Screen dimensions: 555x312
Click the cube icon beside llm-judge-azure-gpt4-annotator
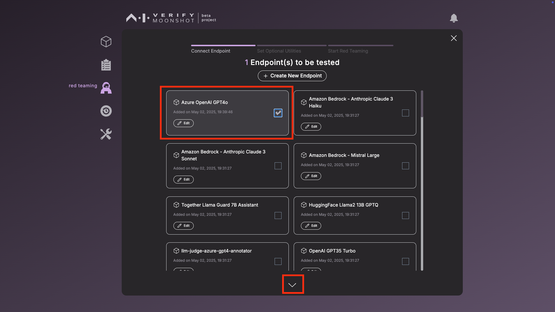click(176, 251)
